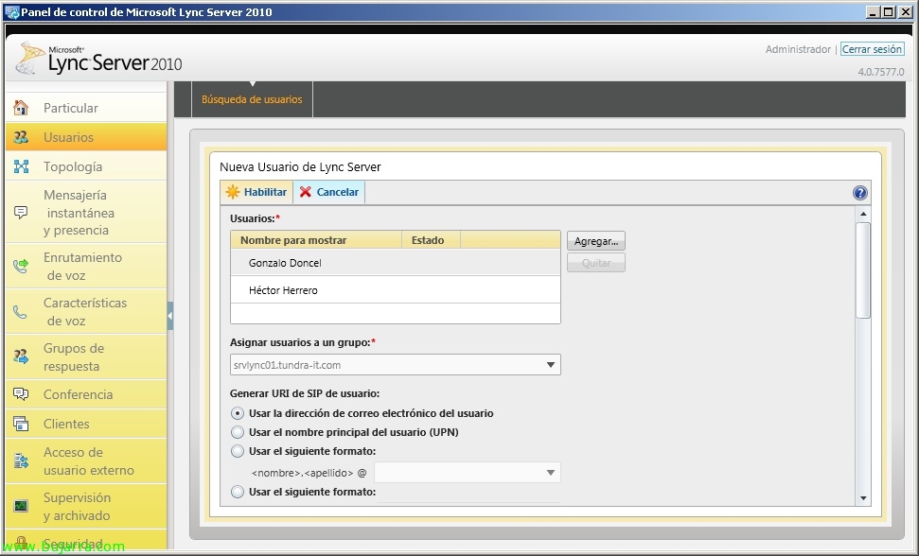Click Cancelar button
919x556 pixels.
[328, 192]
